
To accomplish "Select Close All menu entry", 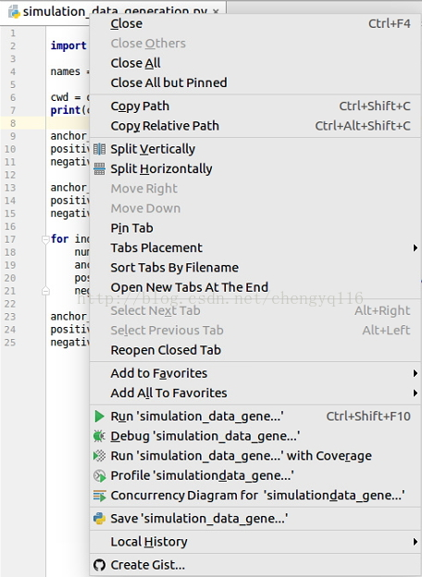I will tap(255, 63).
